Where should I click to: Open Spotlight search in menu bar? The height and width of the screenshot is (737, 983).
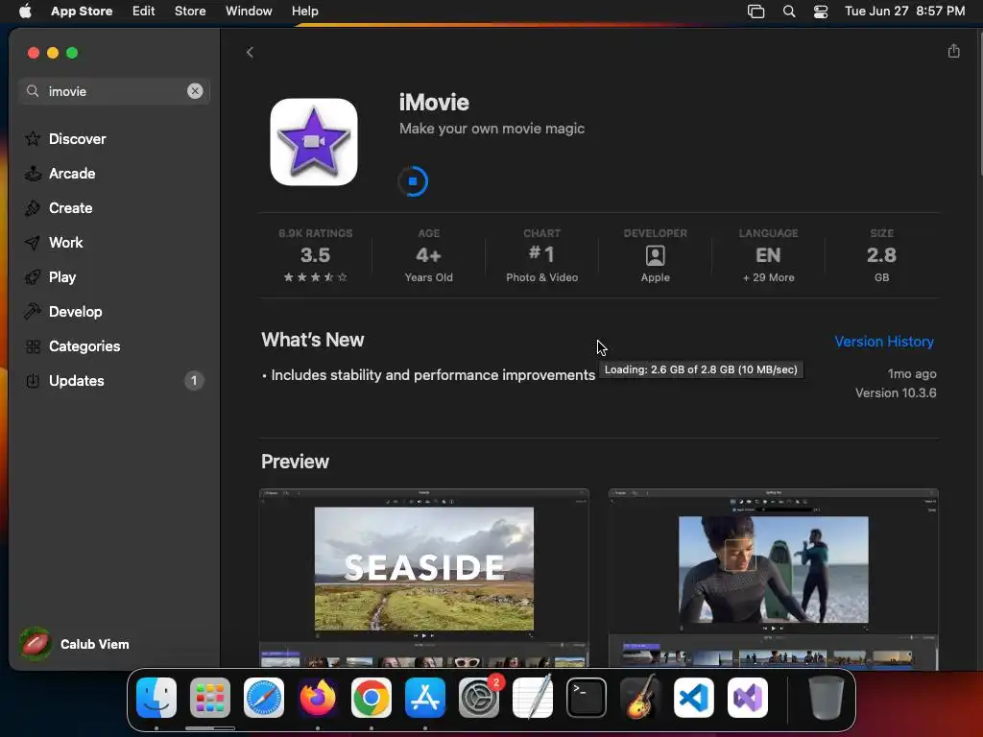tap(789, 12)
